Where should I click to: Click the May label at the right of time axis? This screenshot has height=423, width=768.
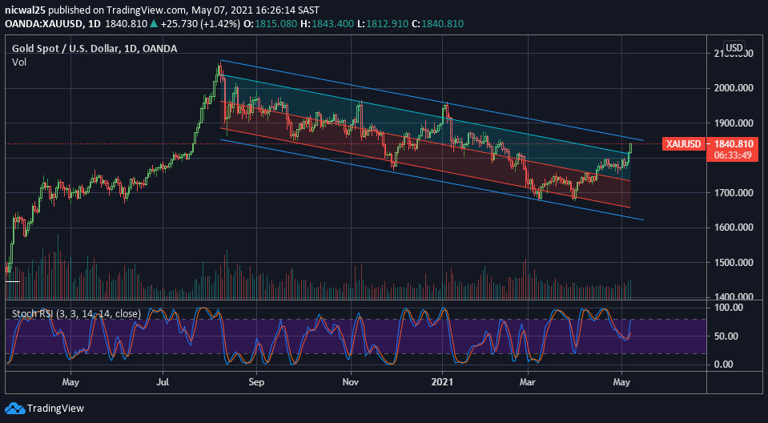621,382
